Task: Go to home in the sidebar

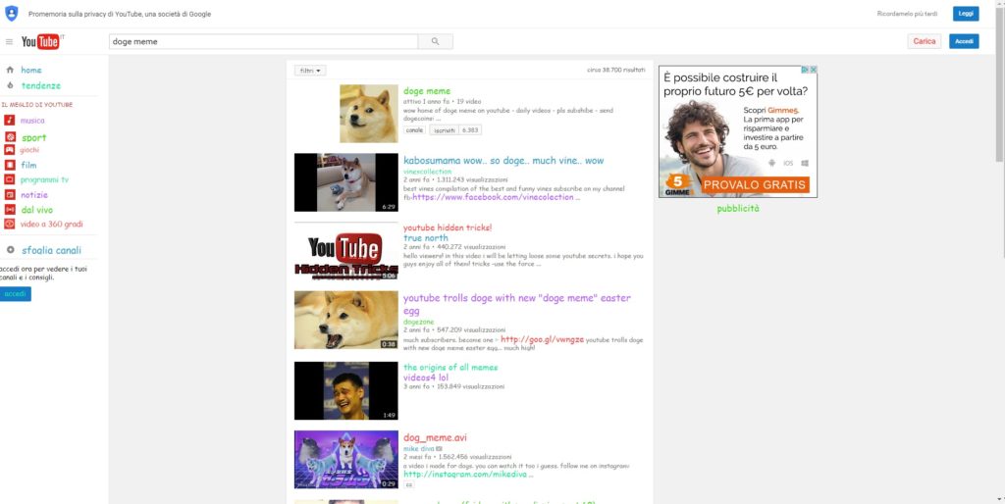Action: [x=30, y=70]
